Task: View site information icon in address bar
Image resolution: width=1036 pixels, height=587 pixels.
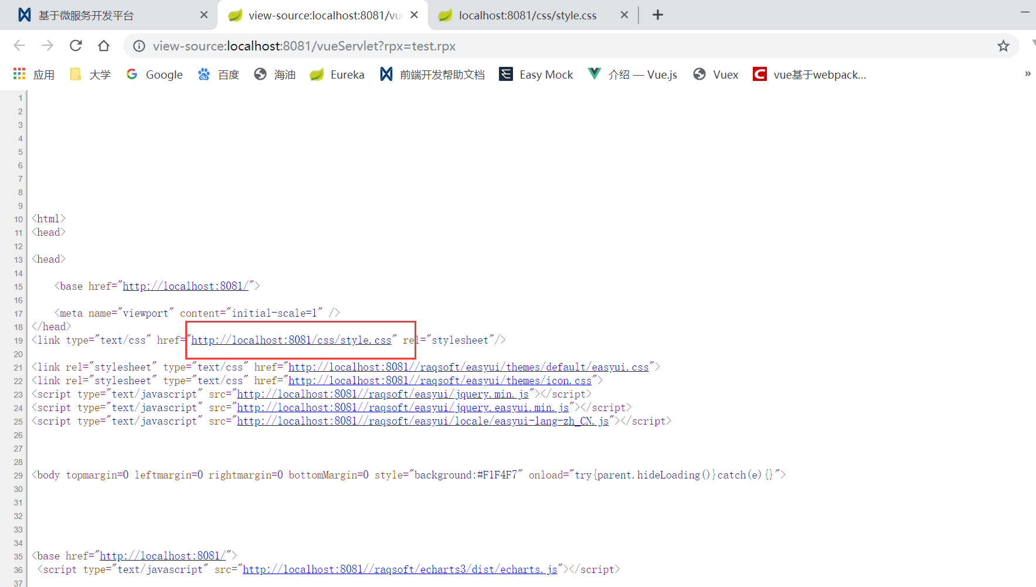Action: tap(139, 46)
